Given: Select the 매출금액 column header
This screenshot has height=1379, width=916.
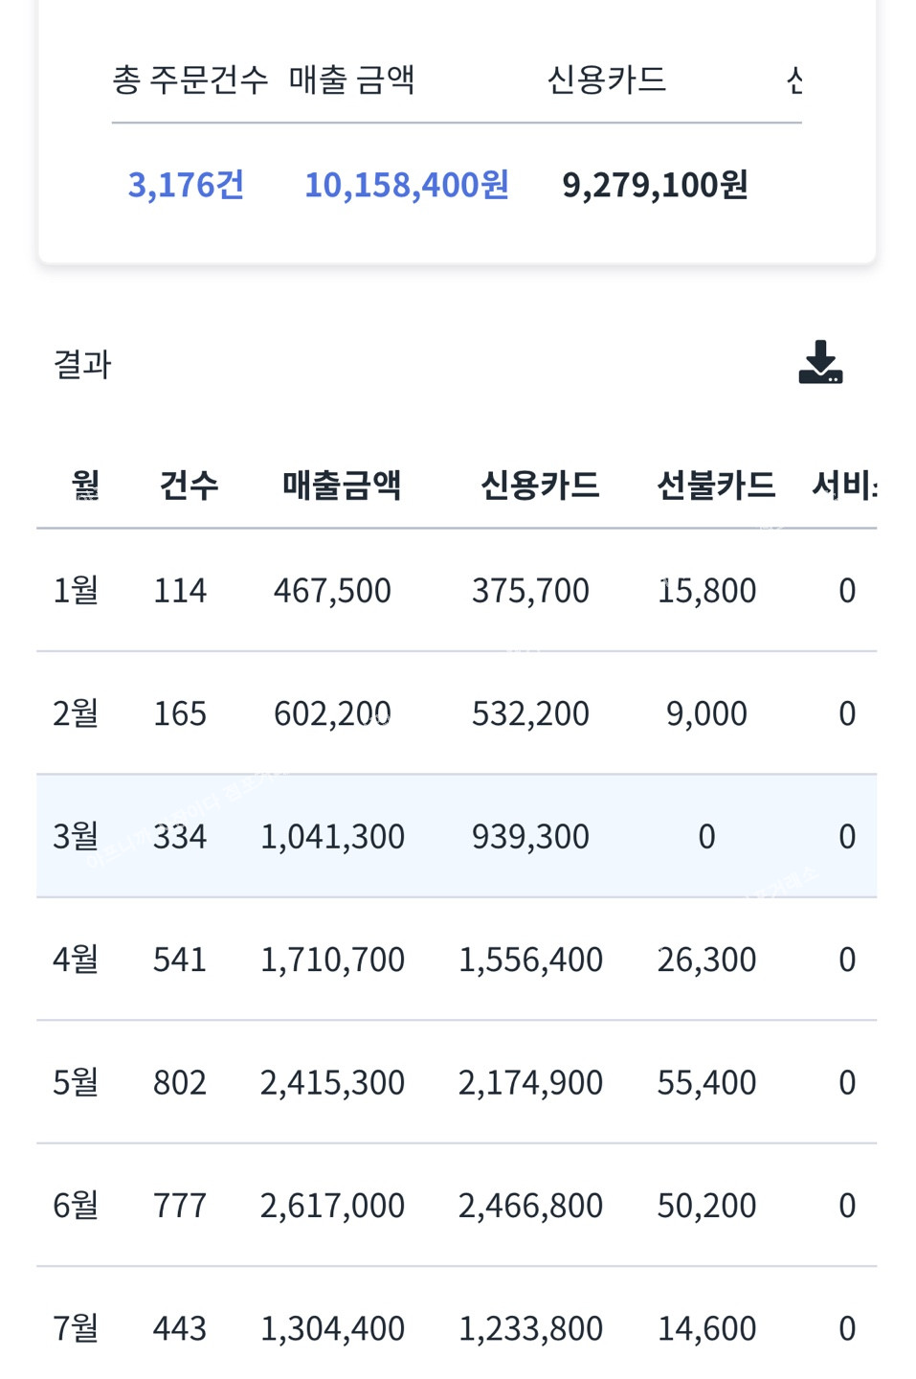Looking at the screenshot, I should pos(342,486).
